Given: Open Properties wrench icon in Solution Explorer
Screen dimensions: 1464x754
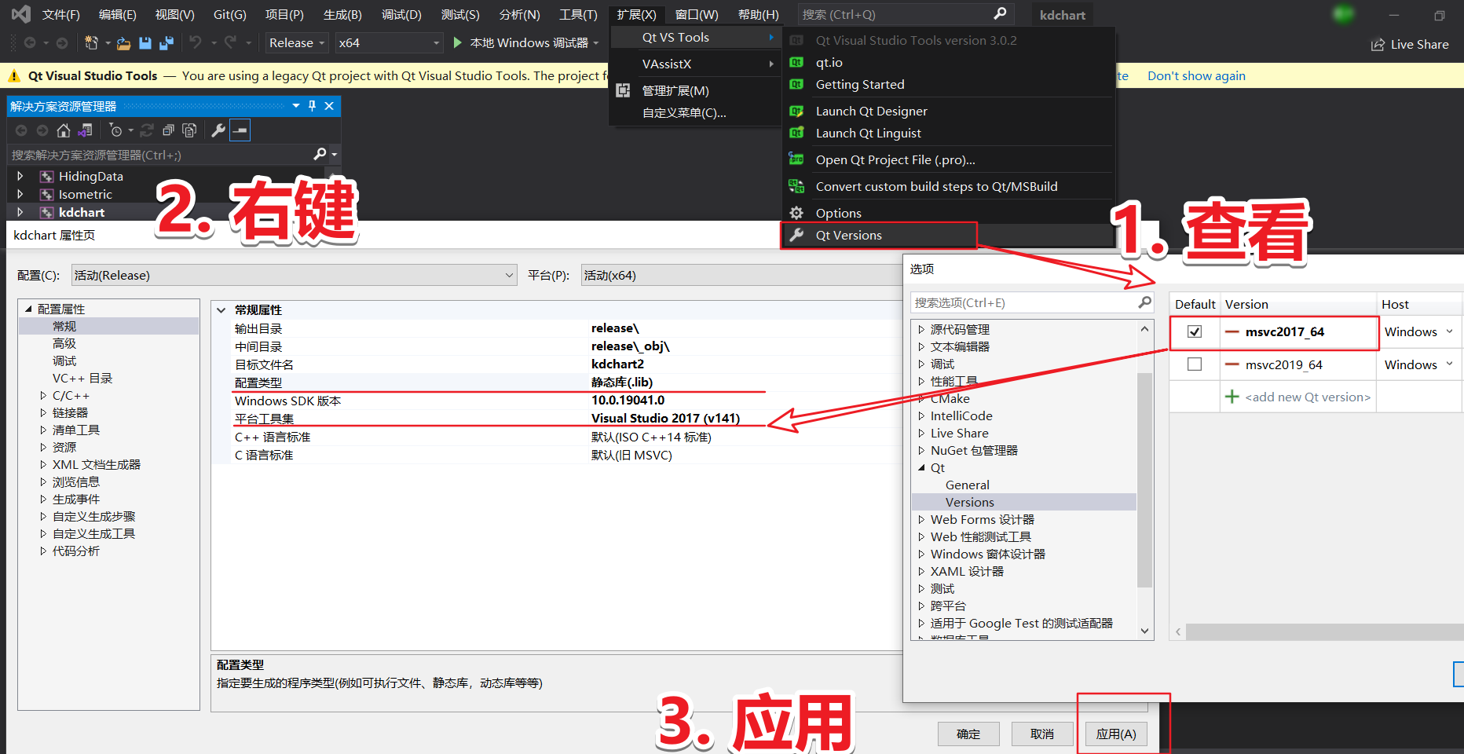Looking at the screenshot, I should [x=218, y=130].
